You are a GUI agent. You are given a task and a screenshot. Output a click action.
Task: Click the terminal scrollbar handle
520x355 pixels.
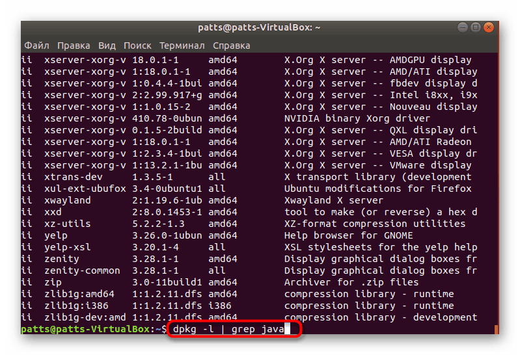496,329
